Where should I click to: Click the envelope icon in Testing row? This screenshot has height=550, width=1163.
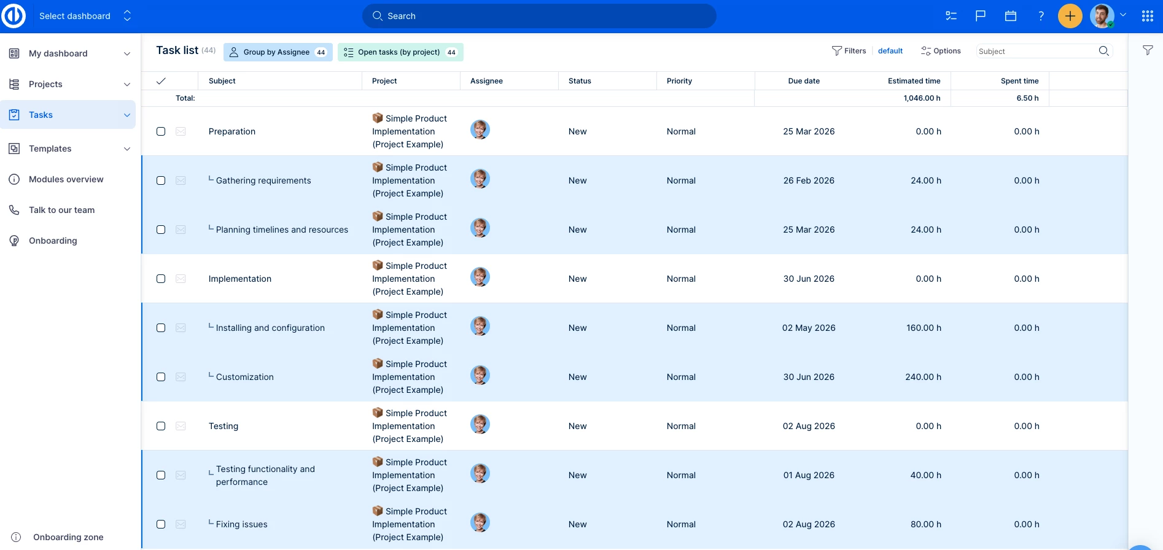(181, 426)
